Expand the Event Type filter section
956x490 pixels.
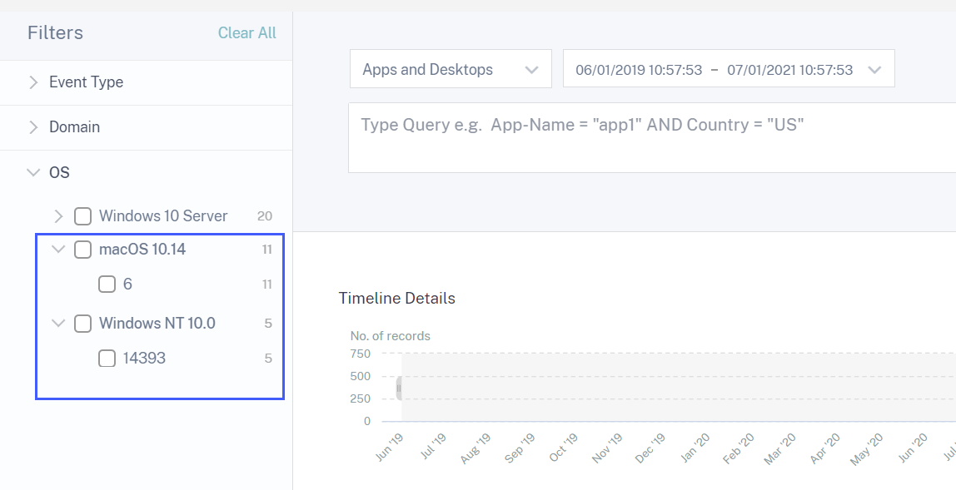coord(33,82)
